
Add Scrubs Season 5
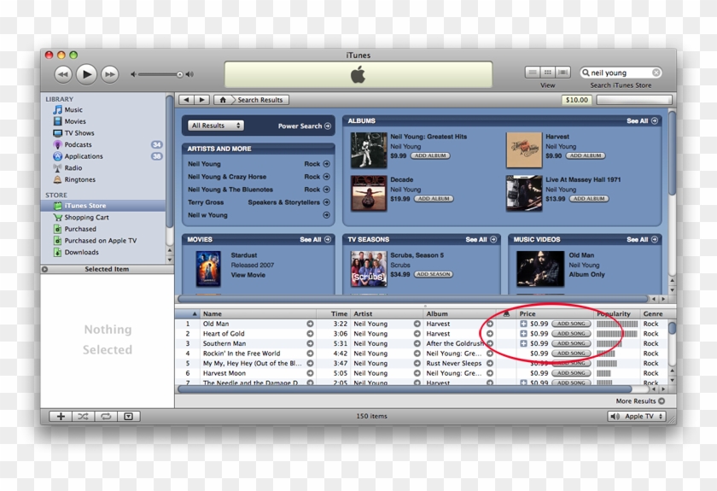[434, 274]
